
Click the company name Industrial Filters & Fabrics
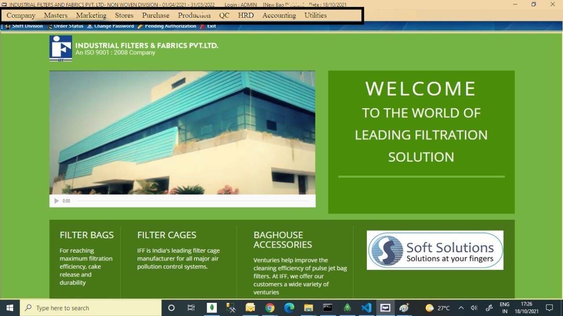click(147, 45)
